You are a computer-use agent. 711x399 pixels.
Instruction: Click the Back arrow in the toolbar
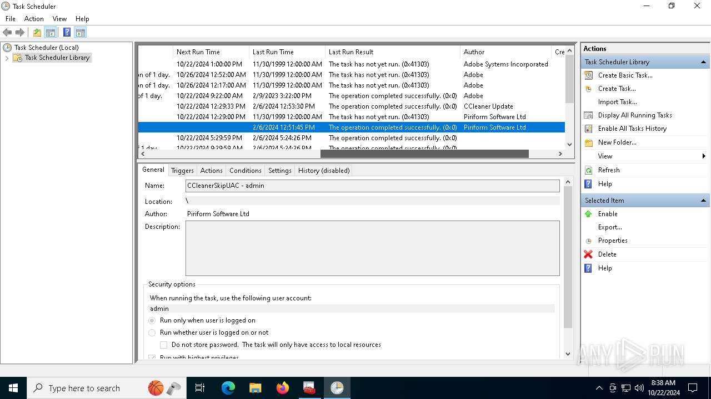[x=7, y=33]
